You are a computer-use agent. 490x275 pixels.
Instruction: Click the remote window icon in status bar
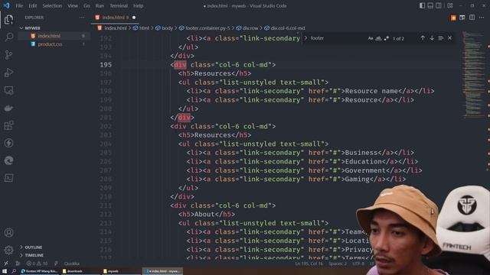point(6,264)
